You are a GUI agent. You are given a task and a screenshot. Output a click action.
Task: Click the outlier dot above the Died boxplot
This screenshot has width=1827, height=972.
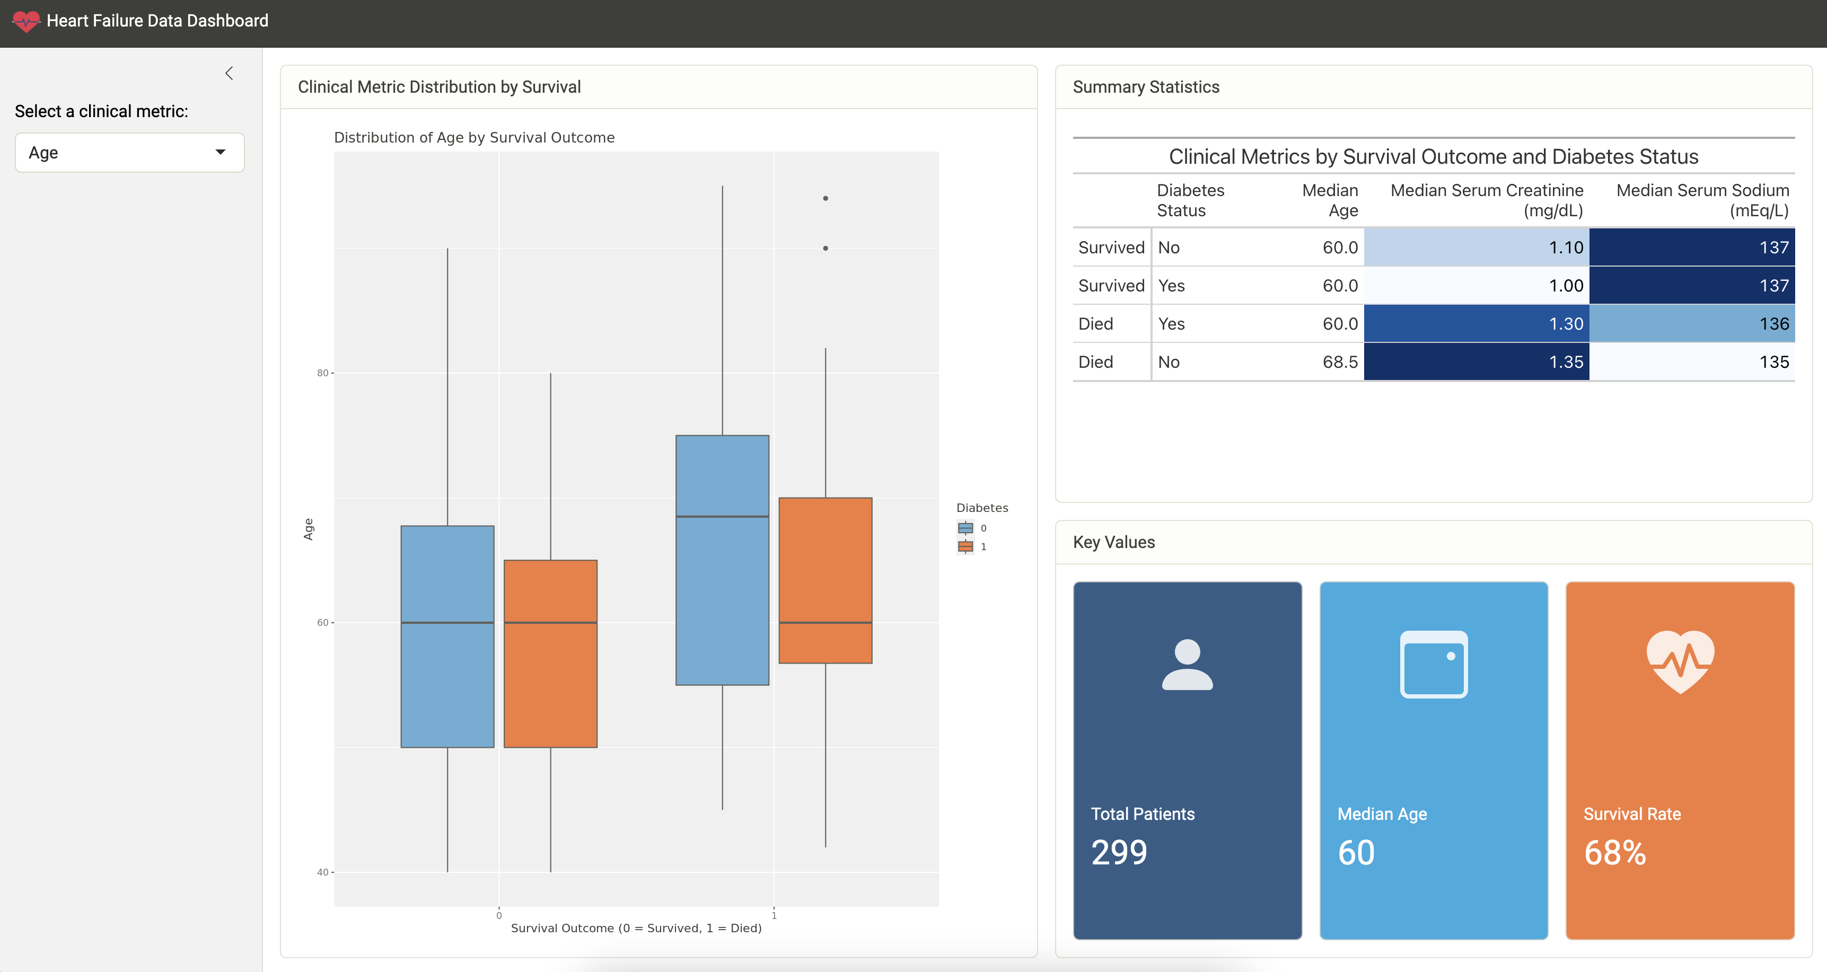pyautogui.click(x=825, y=199)
